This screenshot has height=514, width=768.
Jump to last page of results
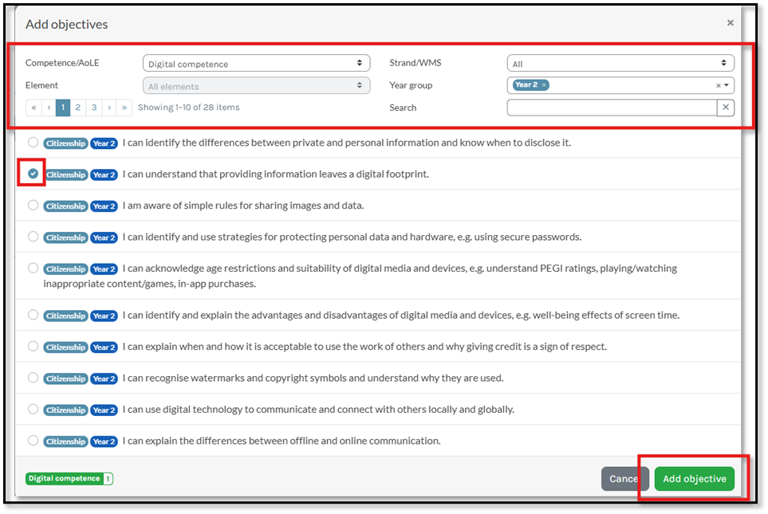coord(124,108)
